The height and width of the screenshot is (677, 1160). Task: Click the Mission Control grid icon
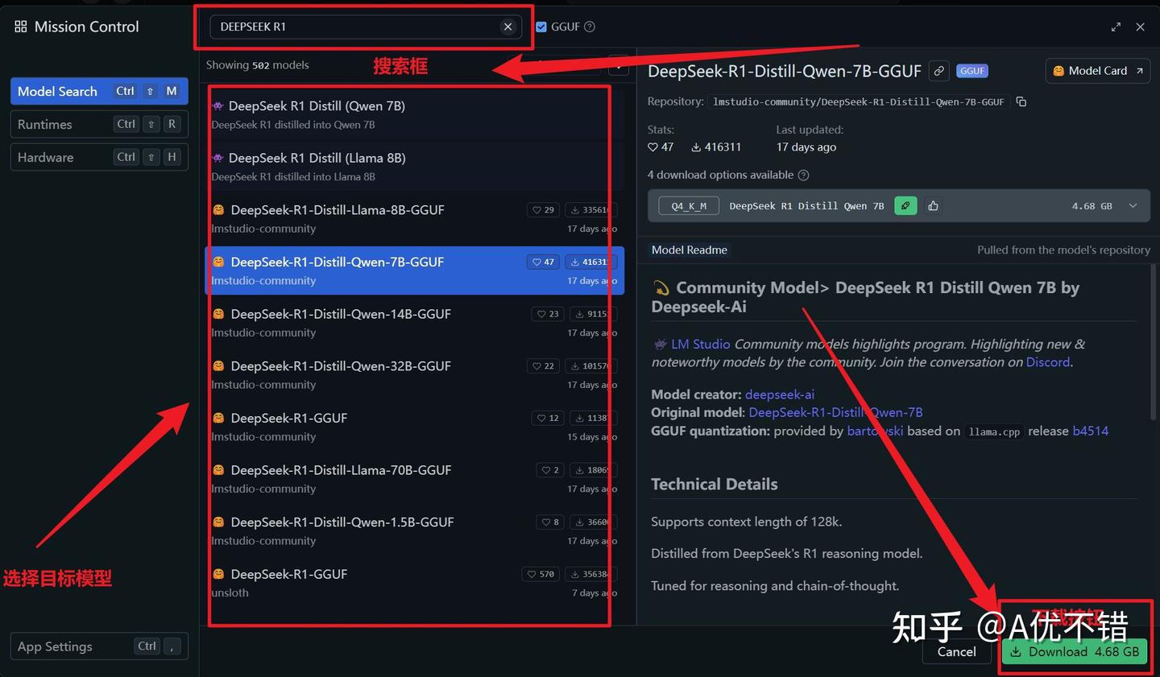pos(19,26)
